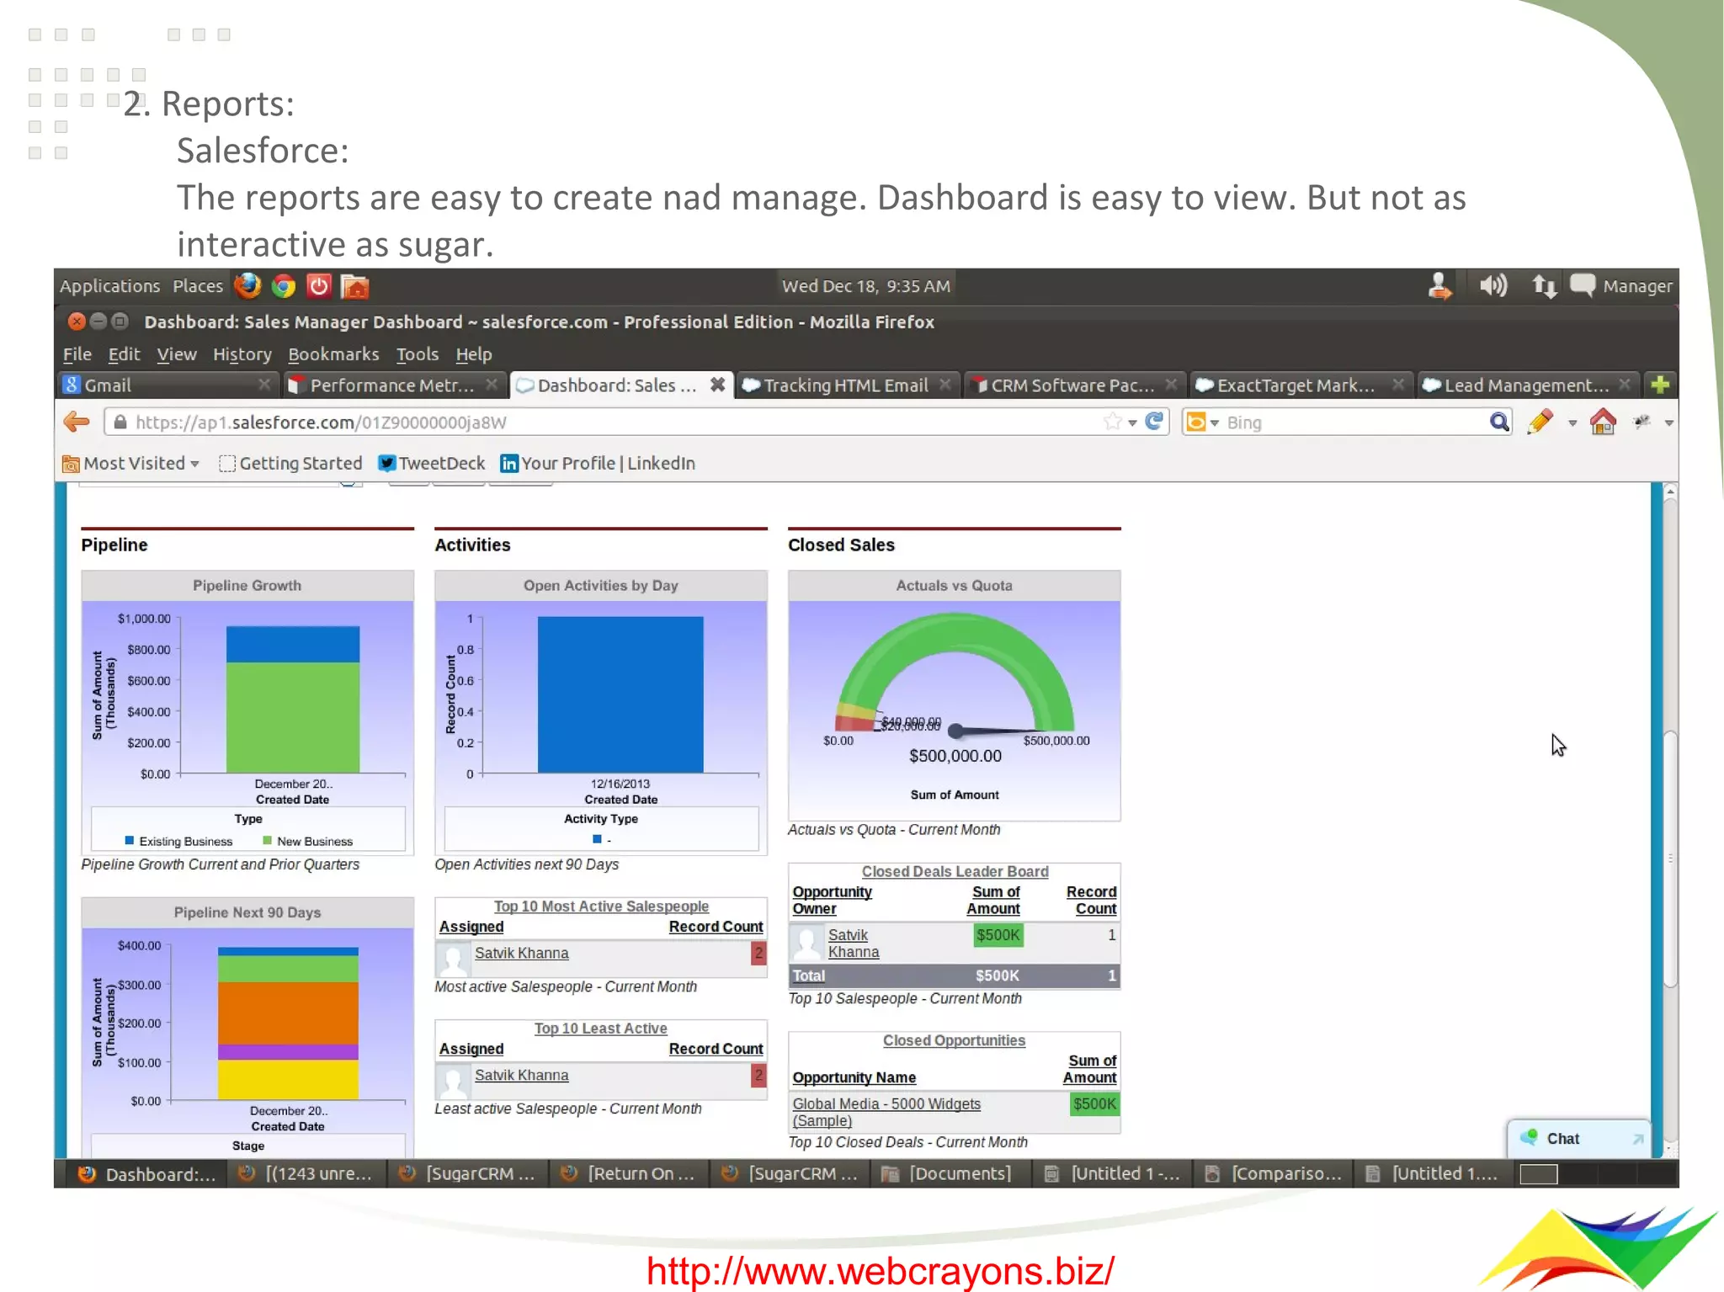Open the dropdown arrow beside the pencil

coord(1572,423)
